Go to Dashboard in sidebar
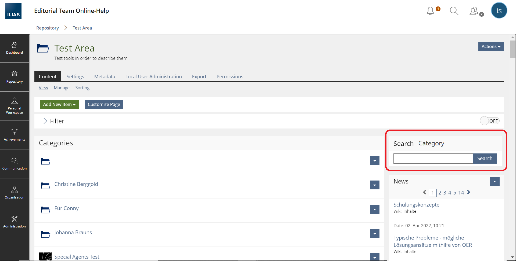 point(15,48)
